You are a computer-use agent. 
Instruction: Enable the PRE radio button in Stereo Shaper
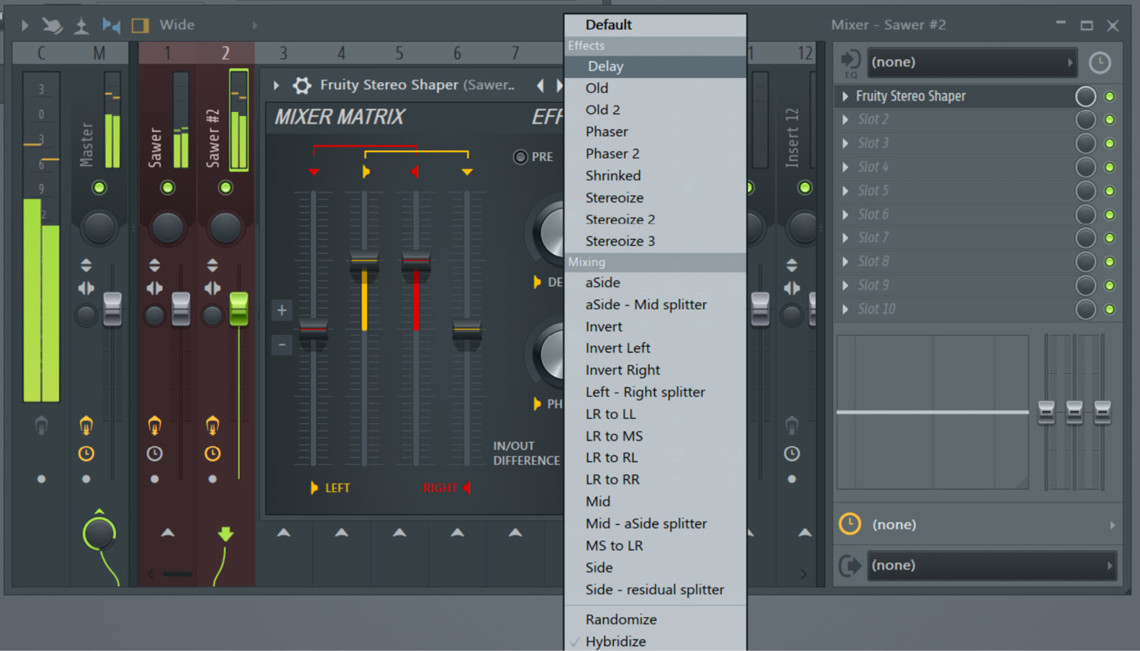click(520, 157)
